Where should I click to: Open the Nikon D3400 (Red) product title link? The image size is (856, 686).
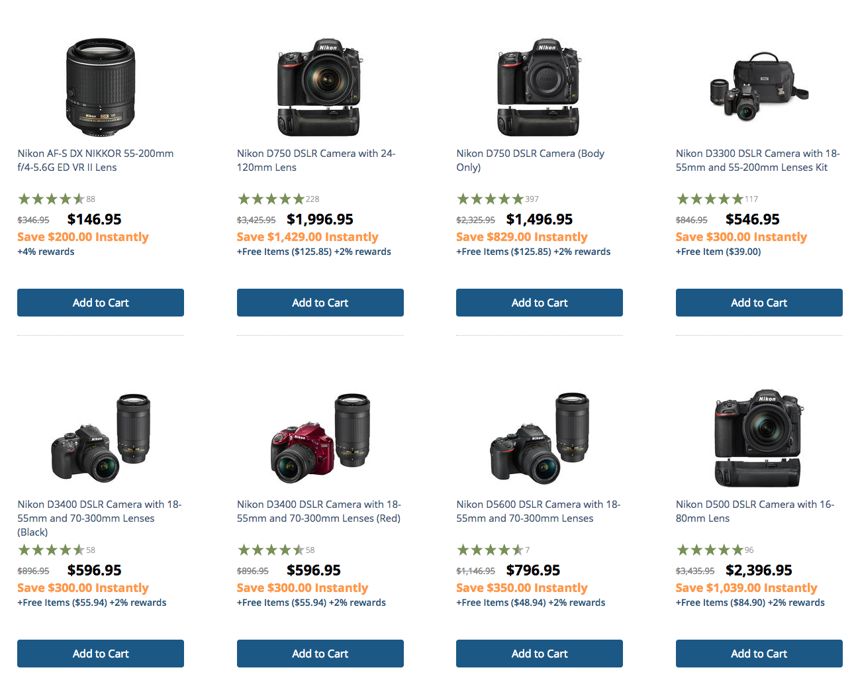pos(319,511)
